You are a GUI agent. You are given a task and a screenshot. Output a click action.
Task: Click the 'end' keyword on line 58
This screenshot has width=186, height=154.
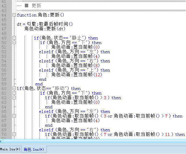pyautogui.click(x=43, y=79)
